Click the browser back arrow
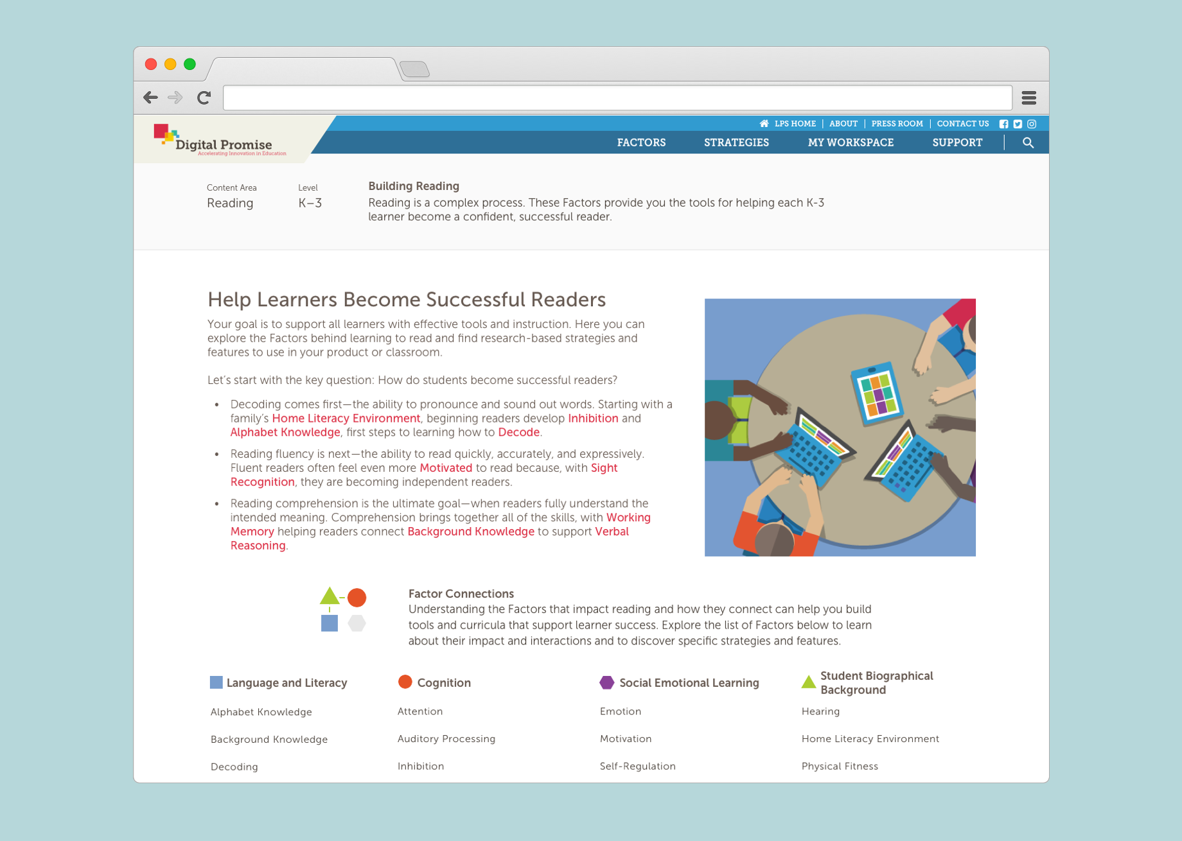1182x841 pixels. (150, 98)
